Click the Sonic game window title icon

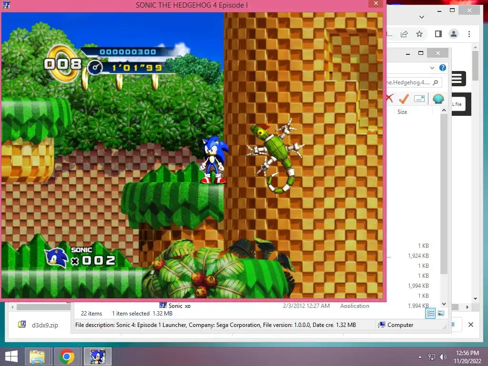6,5
